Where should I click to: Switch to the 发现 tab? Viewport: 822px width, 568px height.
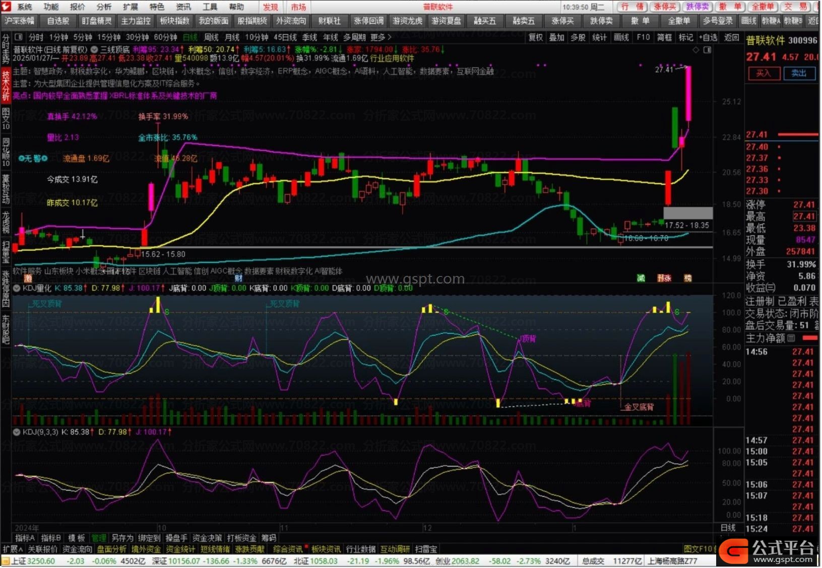[x=271, y=7]
